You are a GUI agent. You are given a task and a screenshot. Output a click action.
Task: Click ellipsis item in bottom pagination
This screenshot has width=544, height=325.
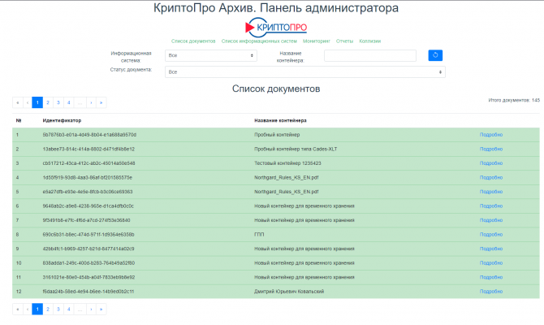pyautogui.click(x=80, y=309)
